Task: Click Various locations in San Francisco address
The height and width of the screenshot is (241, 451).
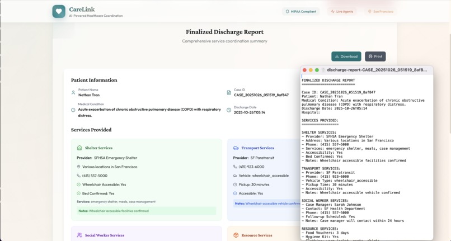Action: point(110,167)
